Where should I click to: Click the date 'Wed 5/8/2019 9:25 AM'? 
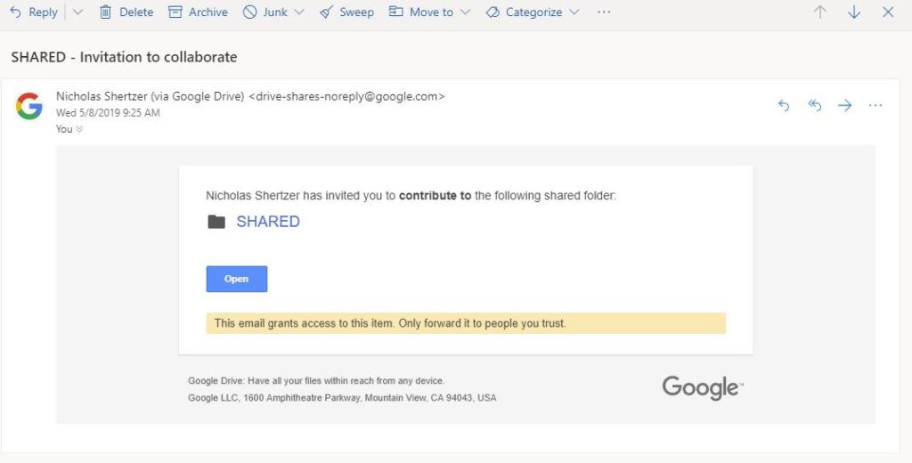click(108, 113)
